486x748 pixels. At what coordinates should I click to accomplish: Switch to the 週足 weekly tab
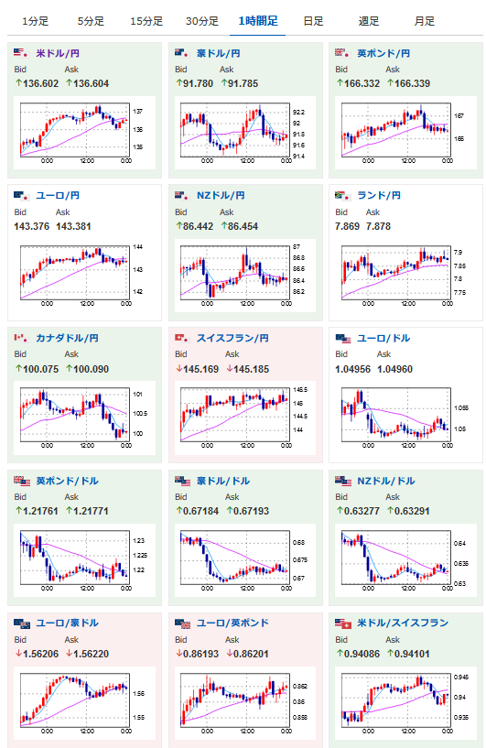[x=369, y=21]
